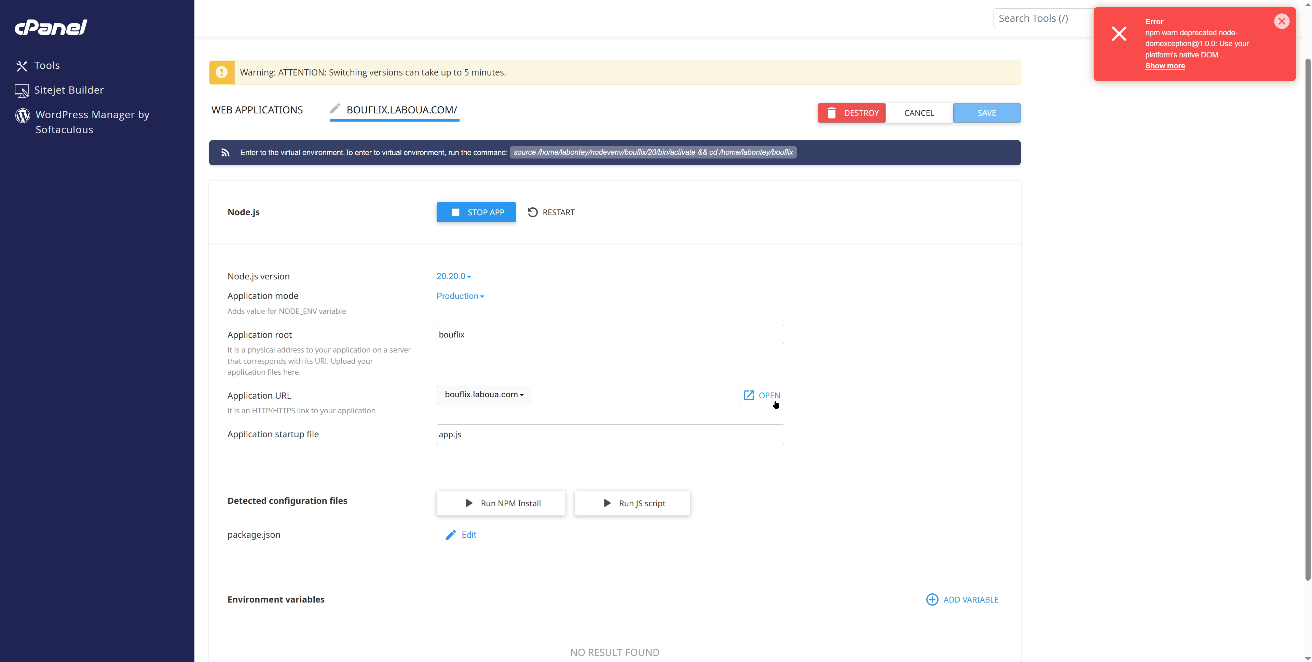Click the package.json file name
The image size is (1312, 662).
click(x=254, y=535)
